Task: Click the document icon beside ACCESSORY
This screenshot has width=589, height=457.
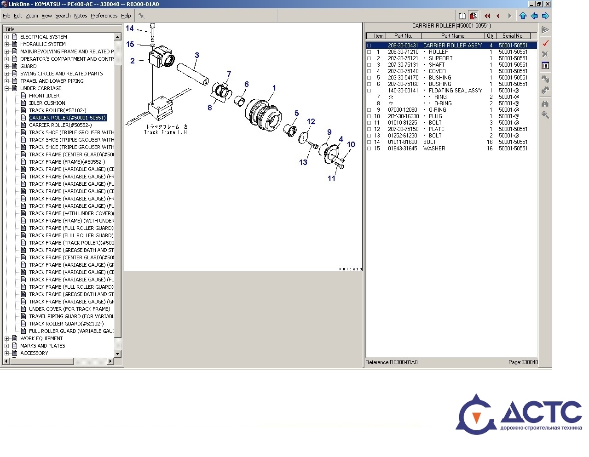Action: (x=15, y=353)
